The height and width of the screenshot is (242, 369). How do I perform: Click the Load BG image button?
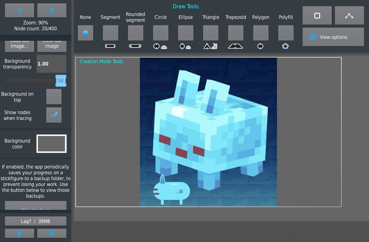click(20, 46)
